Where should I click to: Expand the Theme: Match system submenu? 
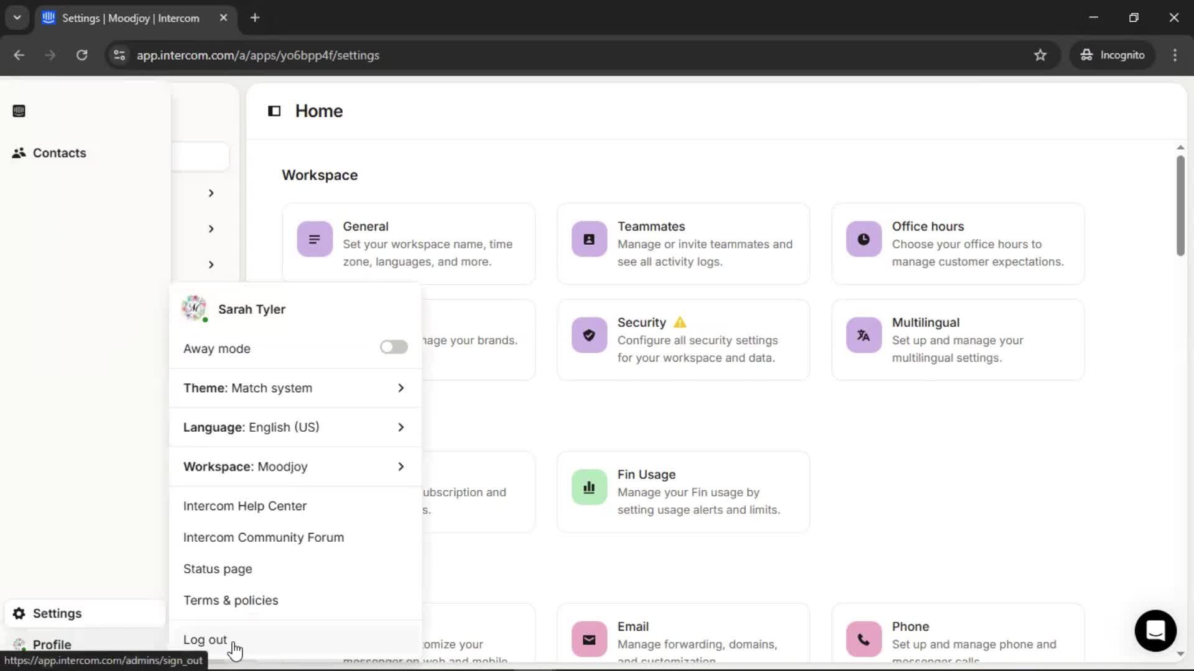tap(295, 388)
